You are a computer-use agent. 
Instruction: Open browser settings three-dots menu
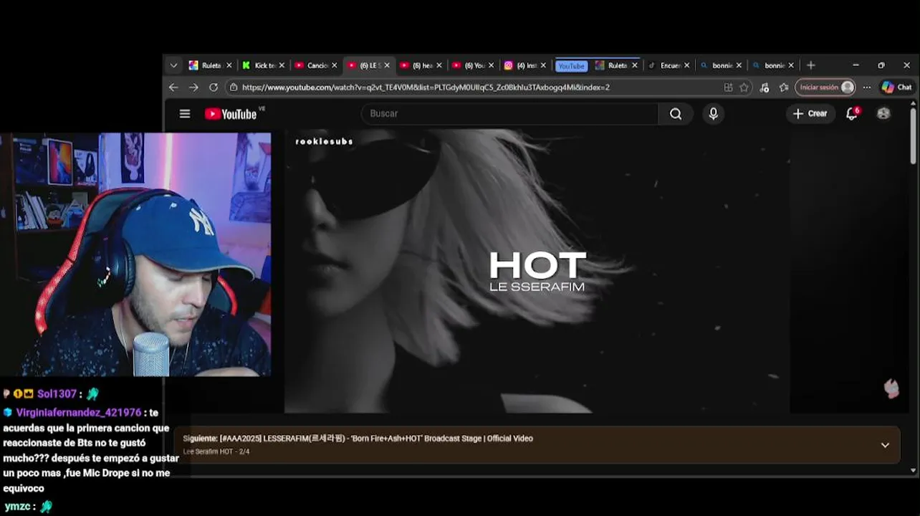(867, 87)
